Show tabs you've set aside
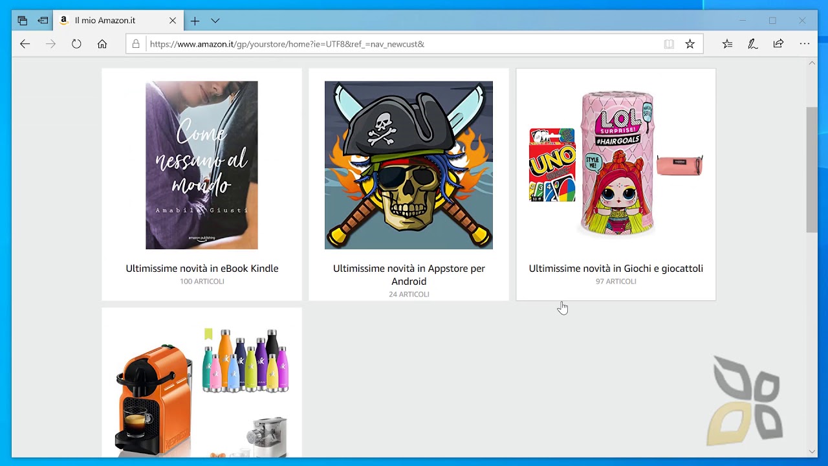The height and width of the screenshot is (466, 828). (x=23, y=21)
